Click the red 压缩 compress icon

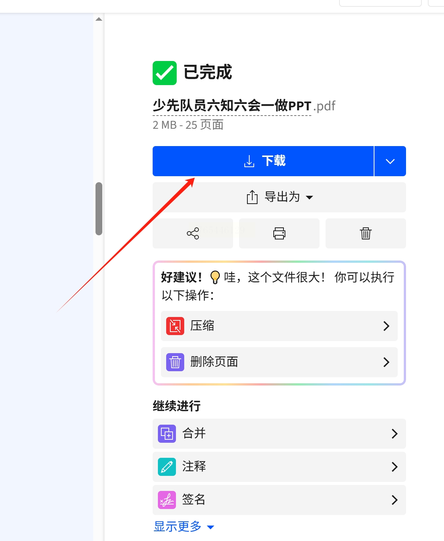click(x=175, y=326)
